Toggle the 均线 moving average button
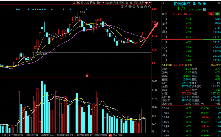This screenshot has height=137, width=221. point(116,2)
